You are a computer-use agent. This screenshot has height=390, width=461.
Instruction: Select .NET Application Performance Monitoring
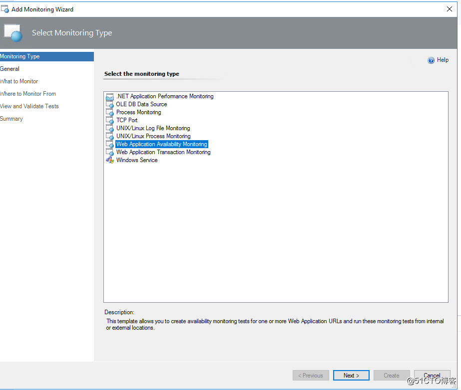click(x=165, y=96)
